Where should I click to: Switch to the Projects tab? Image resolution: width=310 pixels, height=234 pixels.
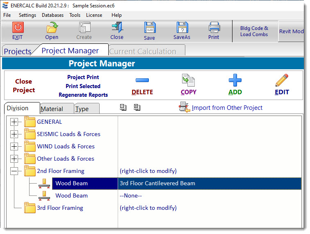(17, 51)
